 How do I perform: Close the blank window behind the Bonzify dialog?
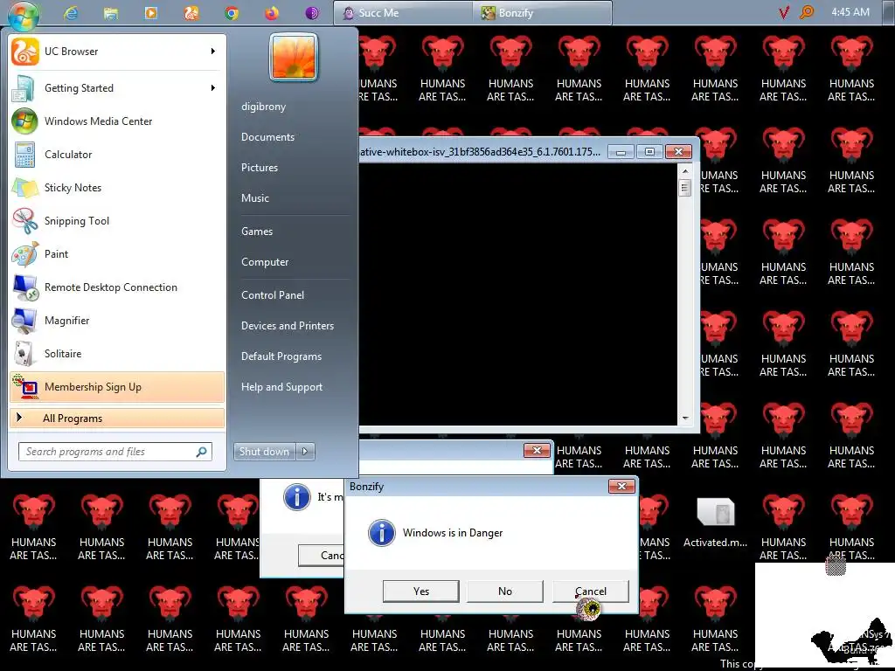pos(538,451)
